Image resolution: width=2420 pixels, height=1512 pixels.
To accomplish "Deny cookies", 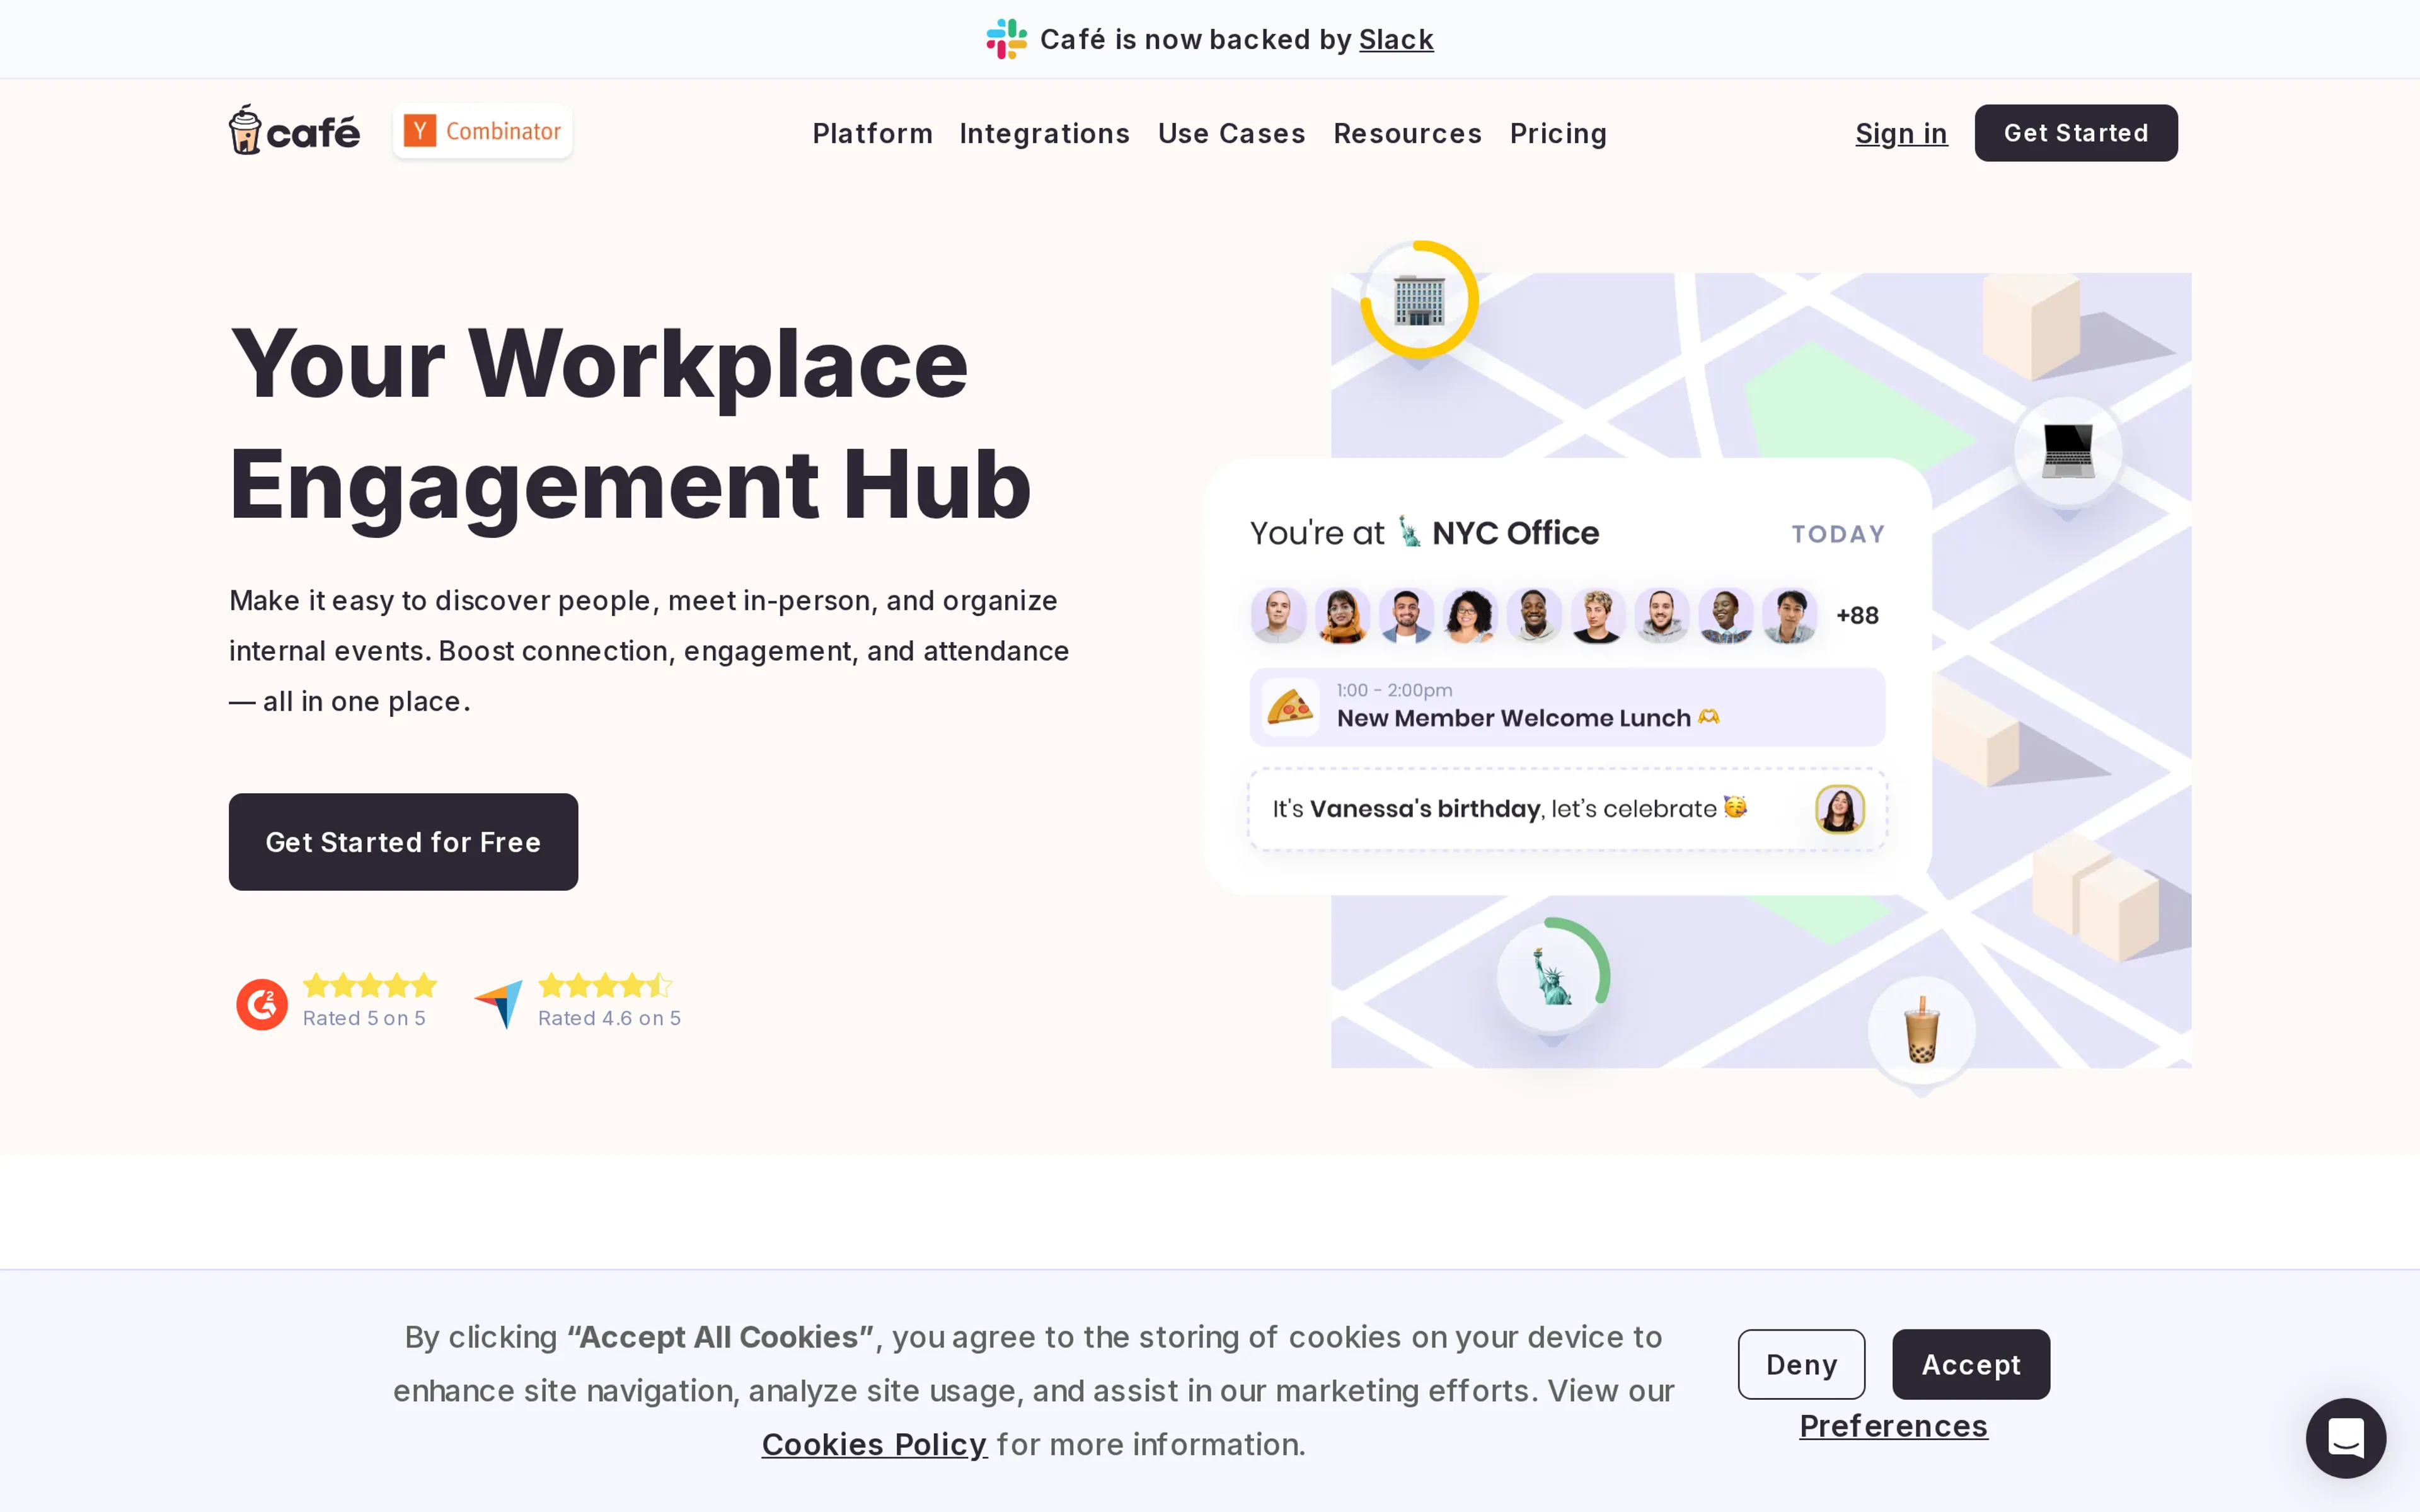I will tap(1801, 1364).
